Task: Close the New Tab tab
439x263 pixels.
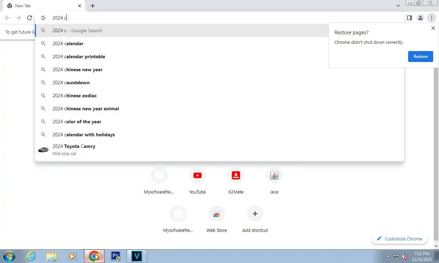Action: [80, 6]
